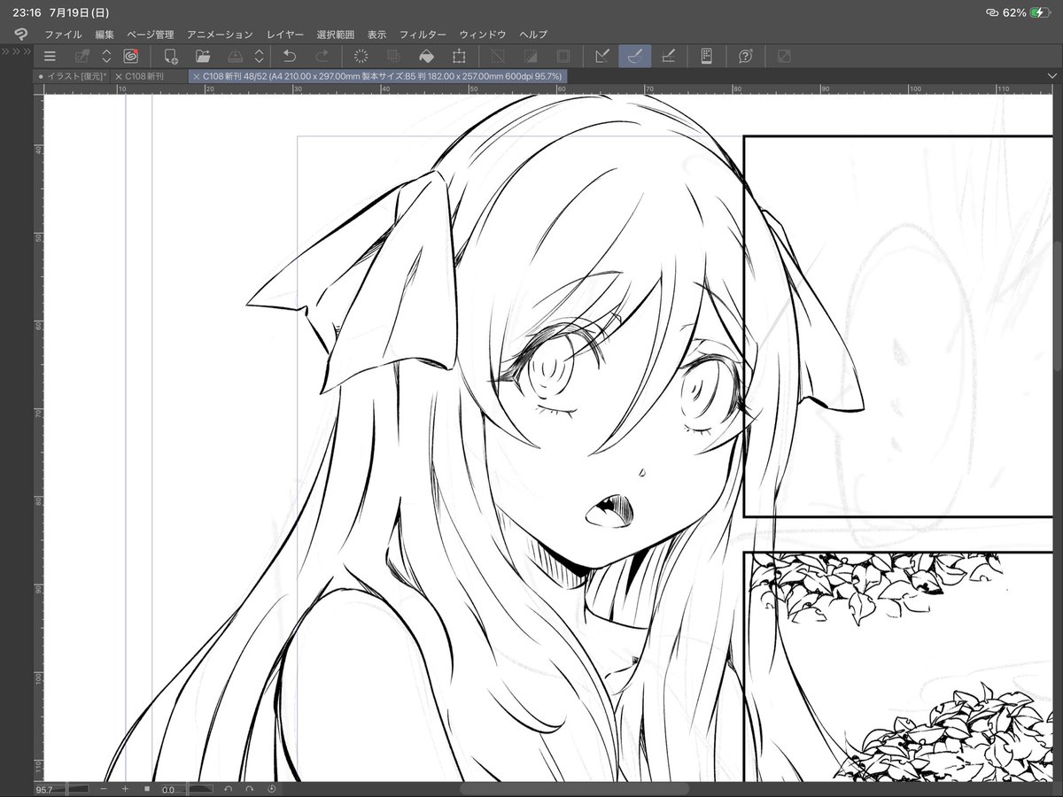Image resolution: width=1063 pixels, height=797 pixels.
Task: Select the Fill bucket command
Action: [x=426, y=56]
